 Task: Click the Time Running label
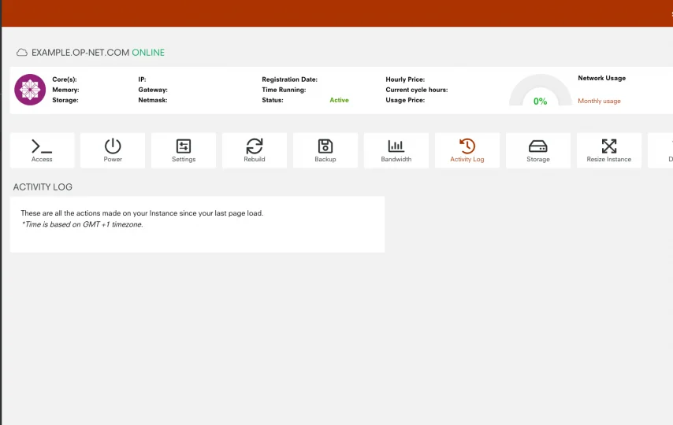[284, 90]
